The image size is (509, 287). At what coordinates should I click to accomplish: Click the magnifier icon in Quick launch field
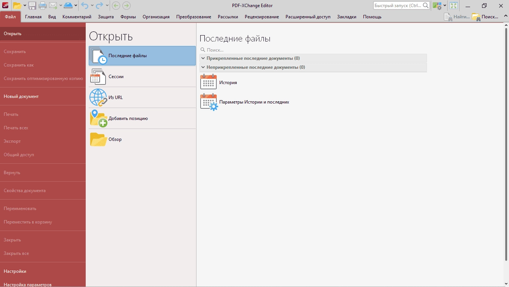pyautogui.click(x=426, y=5)
